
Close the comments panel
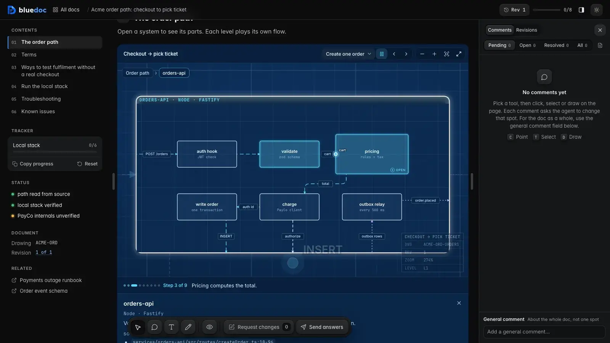[600, 30]
